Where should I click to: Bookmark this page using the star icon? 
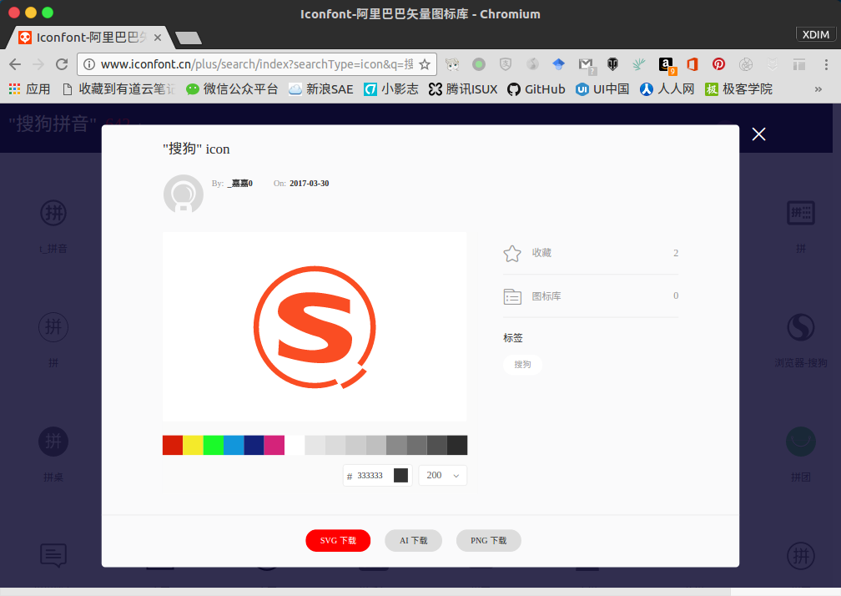pyautogui.click(x=425, y=64)
